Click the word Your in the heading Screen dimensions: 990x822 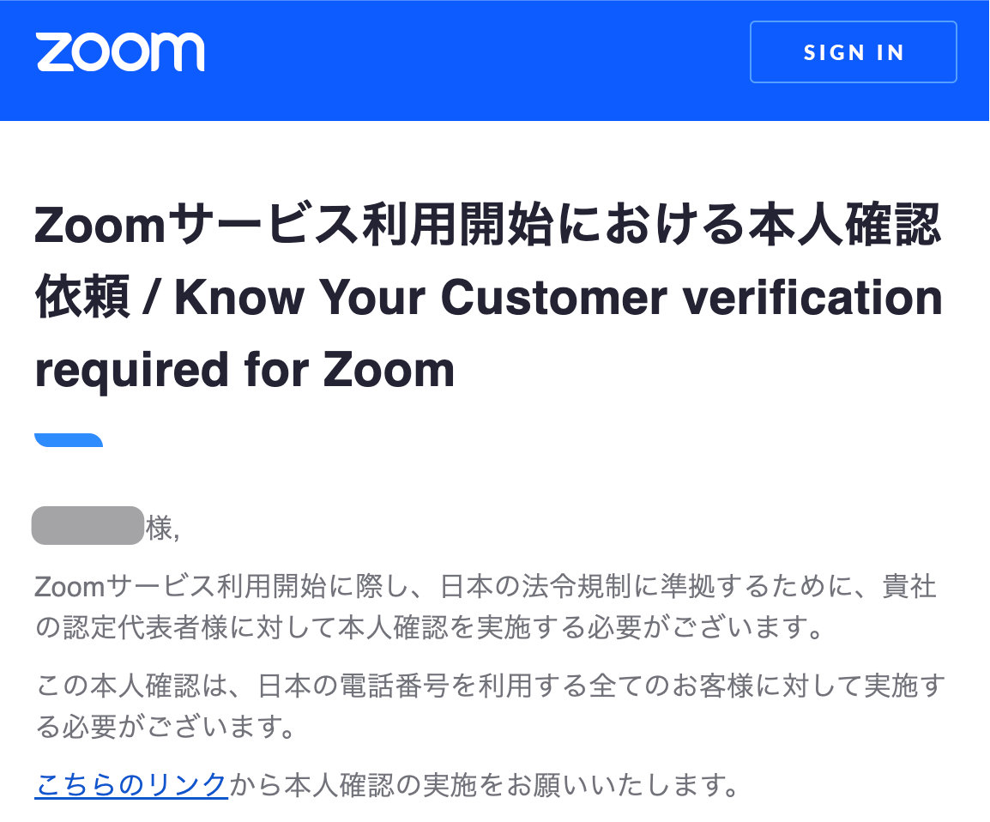point(371,297)
